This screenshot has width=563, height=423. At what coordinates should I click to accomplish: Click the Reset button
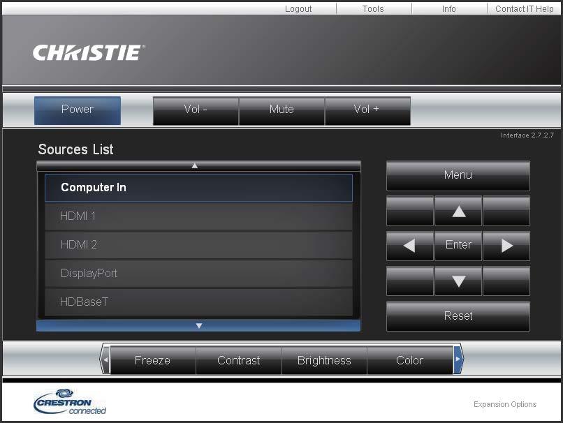(458, 316)
